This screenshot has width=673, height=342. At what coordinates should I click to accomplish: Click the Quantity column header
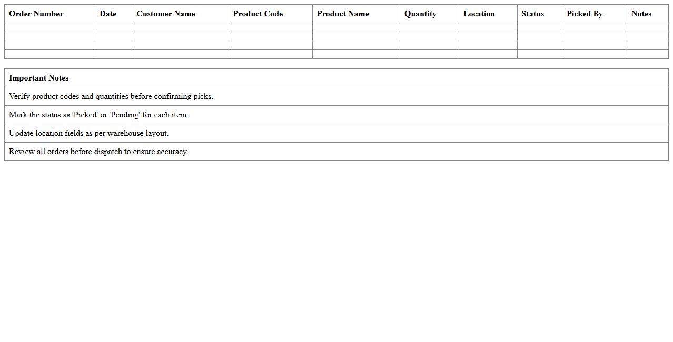(420, 14)
